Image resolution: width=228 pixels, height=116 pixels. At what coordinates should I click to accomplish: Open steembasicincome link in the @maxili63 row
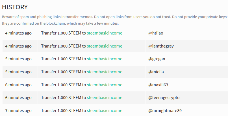click(105, 85)
